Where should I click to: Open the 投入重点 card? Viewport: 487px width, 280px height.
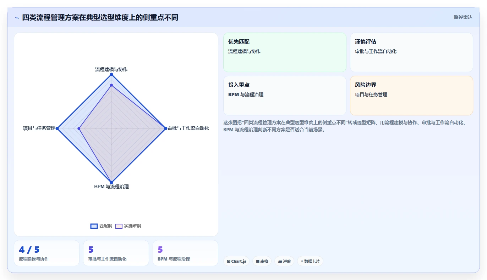tap(285, 96)
